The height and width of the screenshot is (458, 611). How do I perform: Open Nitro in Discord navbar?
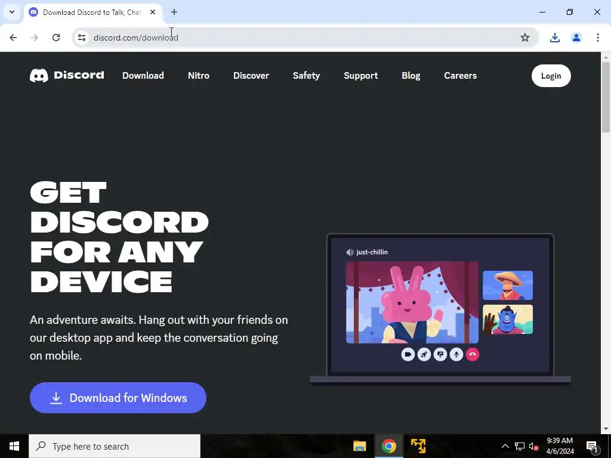point(199,76)
